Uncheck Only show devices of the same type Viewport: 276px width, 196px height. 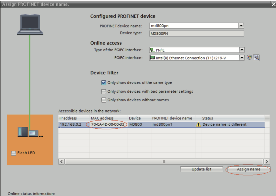tap(104, 83)
